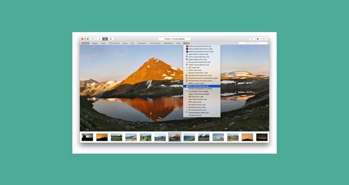This screenshot has height=185, width=349.
Task: Choose Numbers Spreadsheet entry
Action: coord(202,89)
